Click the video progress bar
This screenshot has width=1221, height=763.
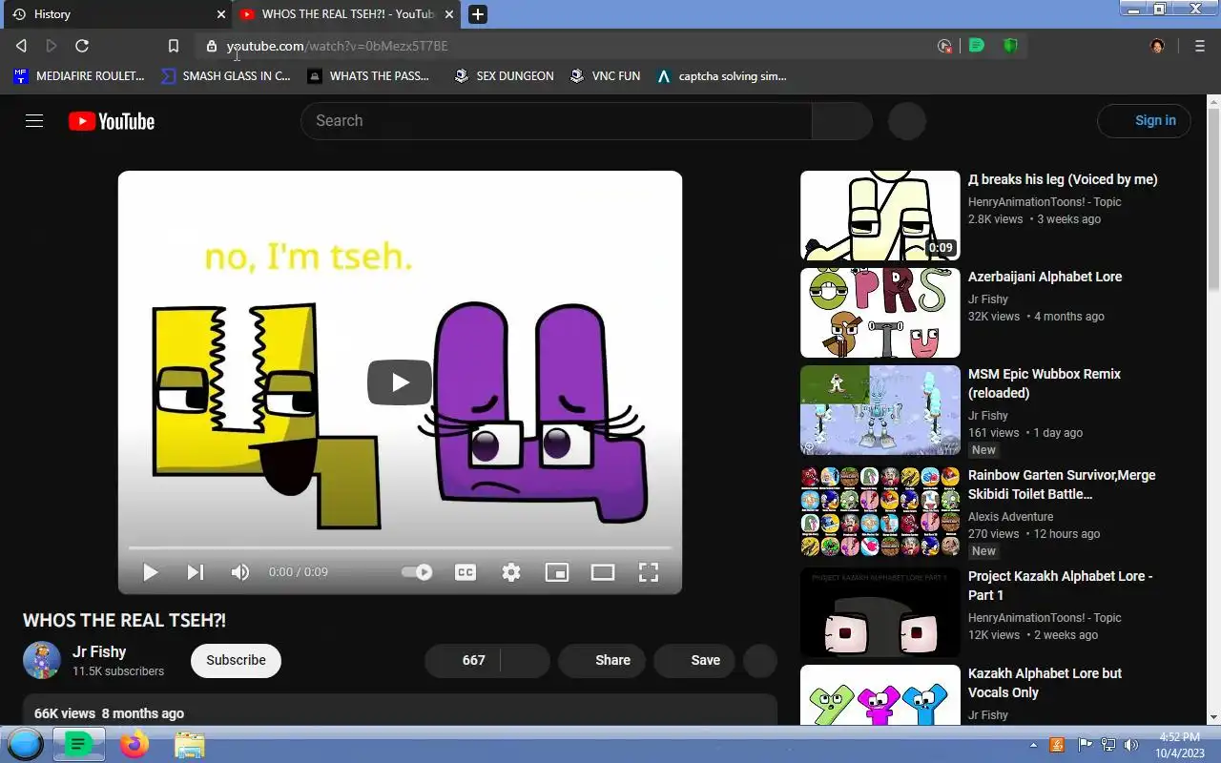pyautogui.click(x=400, y=548)
